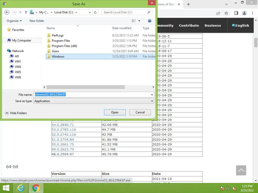Change view layout icon
This screenshot has width=258, height=193.
click(x=134, y=21)
